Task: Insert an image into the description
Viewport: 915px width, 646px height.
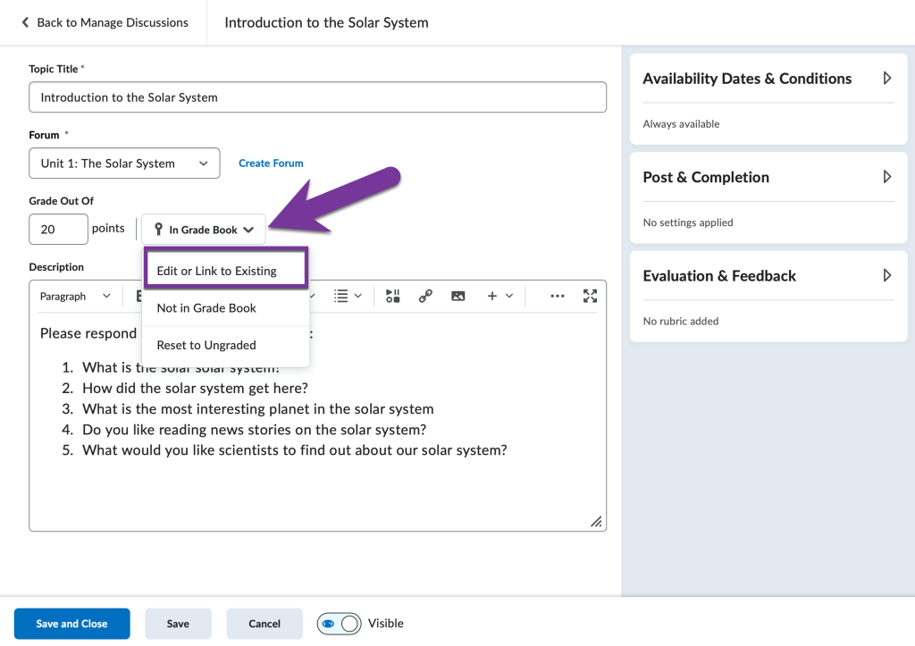Action: click(x=457, y=296)
